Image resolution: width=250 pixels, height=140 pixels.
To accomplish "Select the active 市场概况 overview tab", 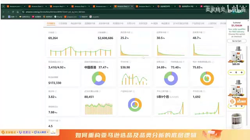I will tap(51, 23).
